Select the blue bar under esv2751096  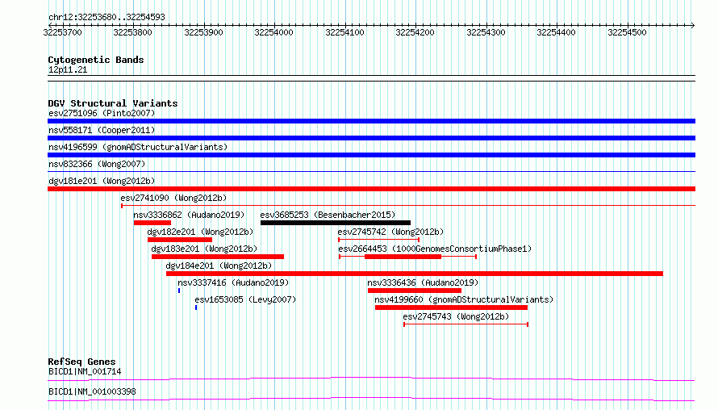pos(371,121)
